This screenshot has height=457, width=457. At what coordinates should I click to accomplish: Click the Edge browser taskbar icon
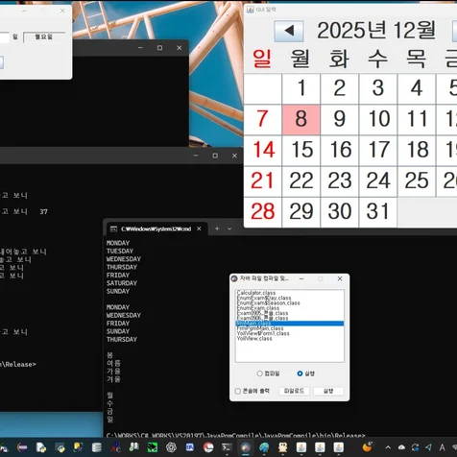coord(264,447)
